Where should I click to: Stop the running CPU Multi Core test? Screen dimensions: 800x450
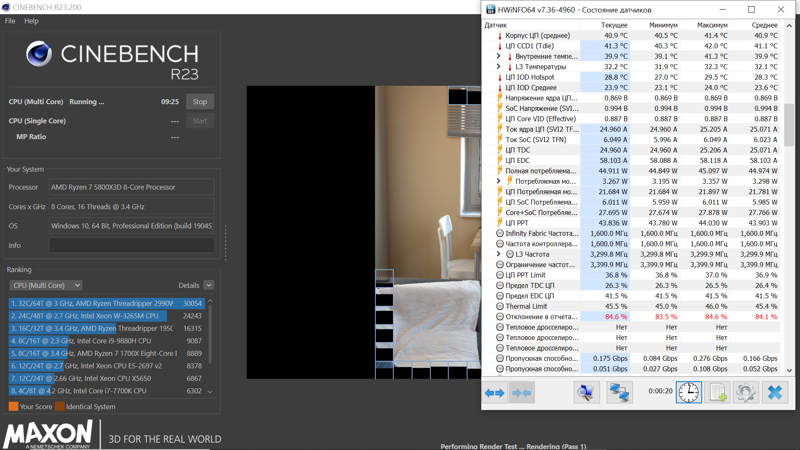click(200, 102)
